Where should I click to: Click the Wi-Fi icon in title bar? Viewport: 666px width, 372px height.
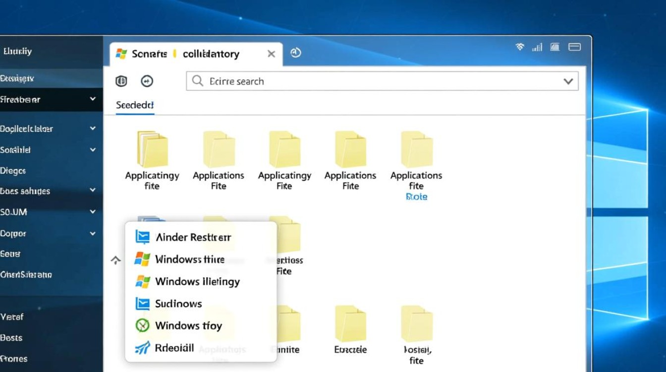(520, 47)
